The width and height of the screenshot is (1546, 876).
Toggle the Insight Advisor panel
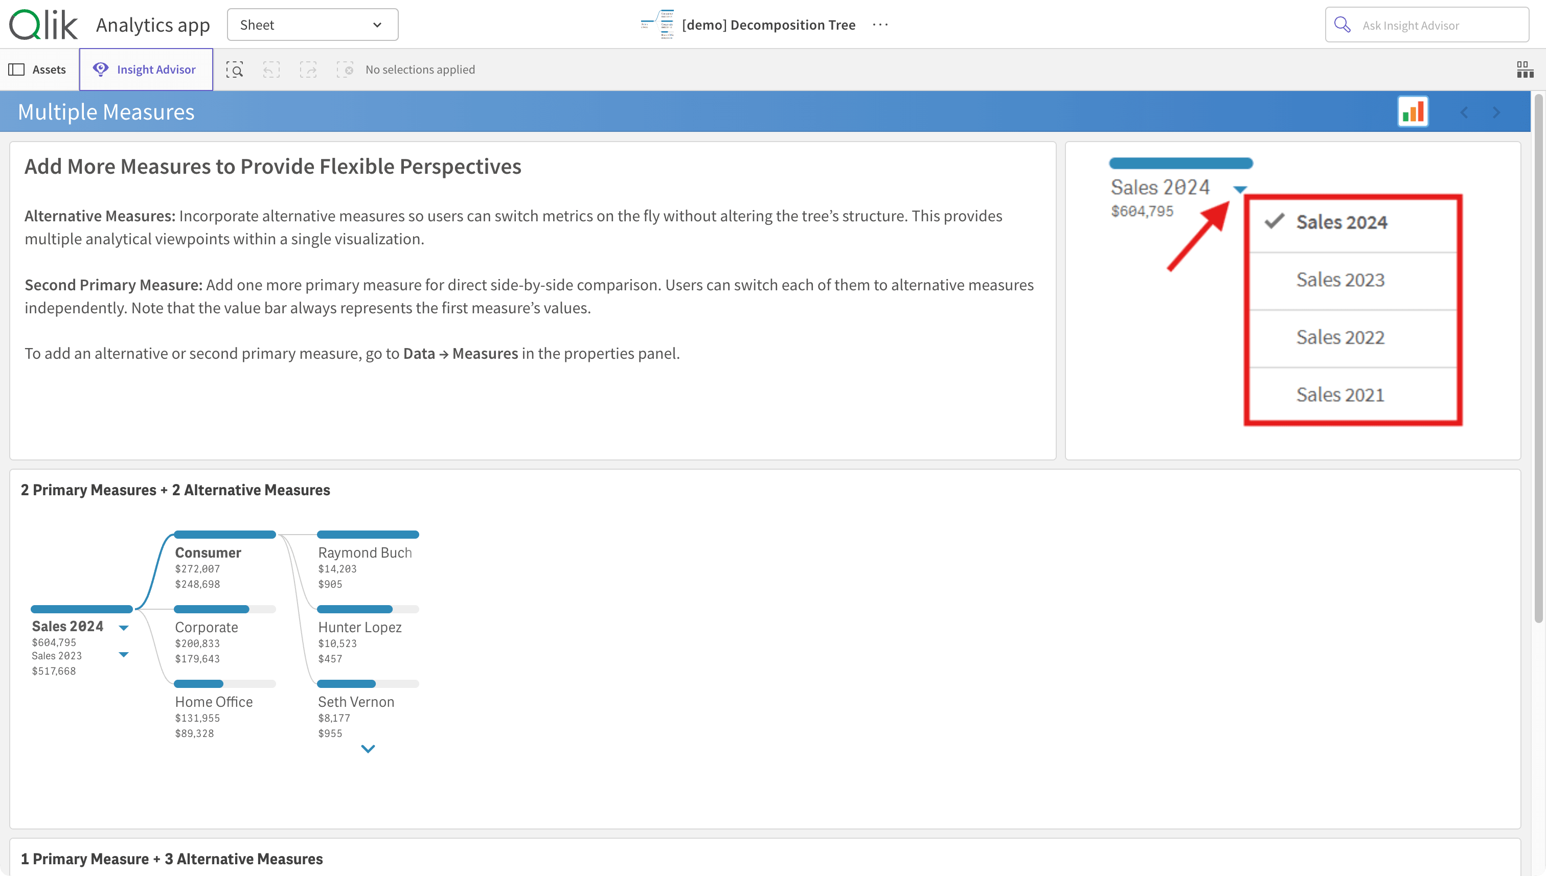coord(146,70)
